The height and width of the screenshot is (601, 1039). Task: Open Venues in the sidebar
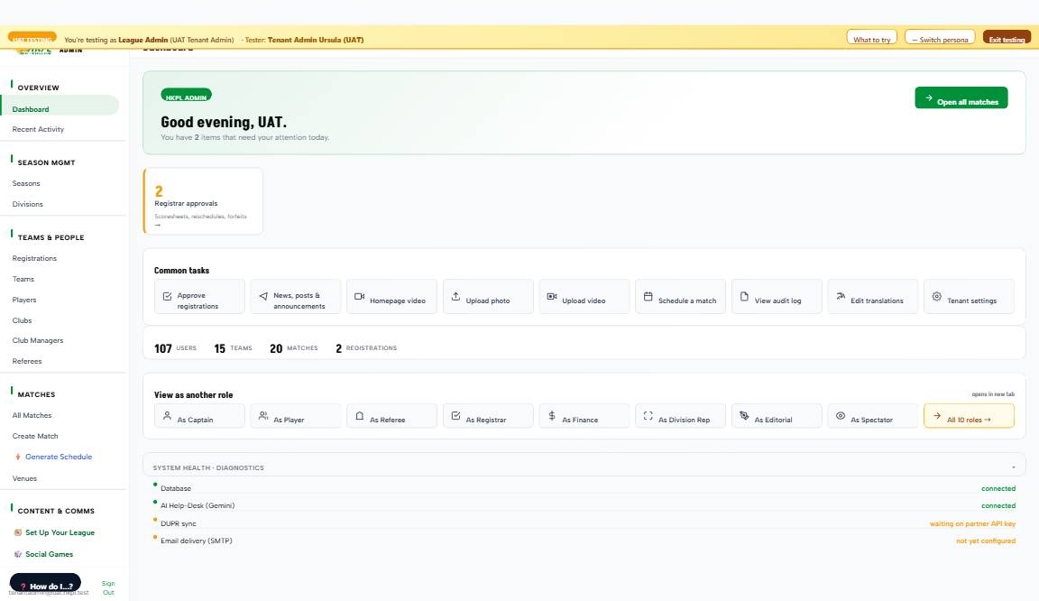click(x=24, y=478)
